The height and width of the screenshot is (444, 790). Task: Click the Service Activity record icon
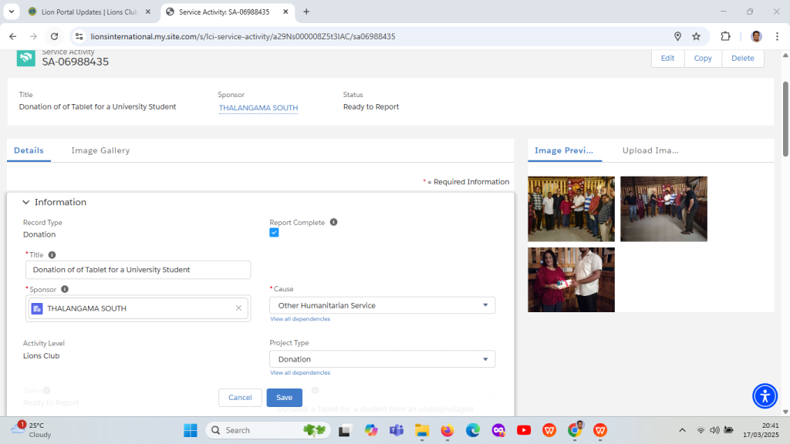pyautogui.click(x=25, y=58)
